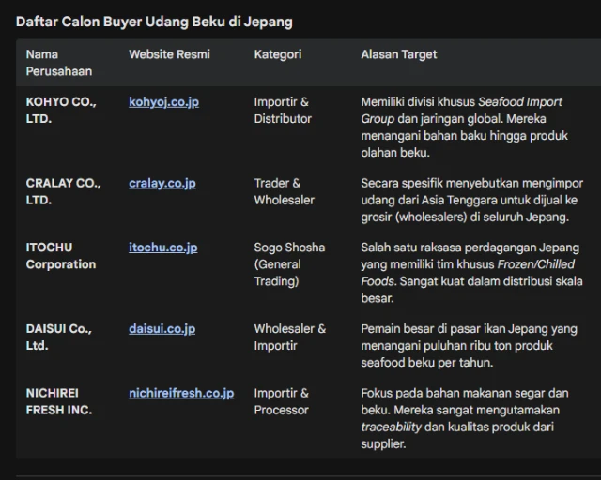Select the ITOCHU Corporation name cell
Viewport: 601px width, 480px height.
tap(60, 256)
